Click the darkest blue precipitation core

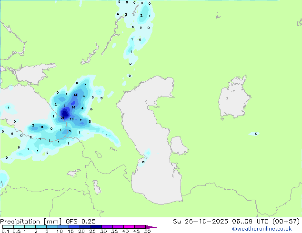pyautogui.click(x=65, y=113)
